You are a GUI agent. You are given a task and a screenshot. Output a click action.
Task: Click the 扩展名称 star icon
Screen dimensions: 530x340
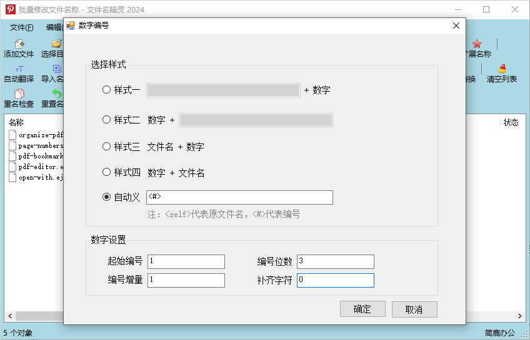pos(477,44)
